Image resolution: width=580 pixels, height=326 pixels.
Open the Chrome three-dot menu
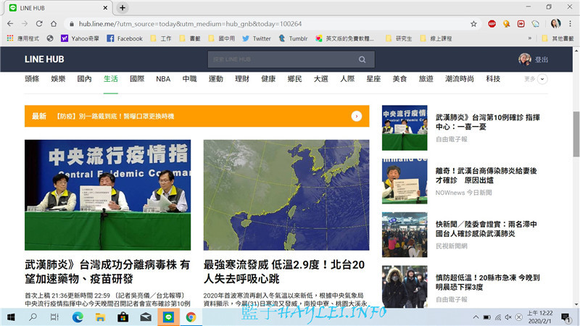(570, 24)
